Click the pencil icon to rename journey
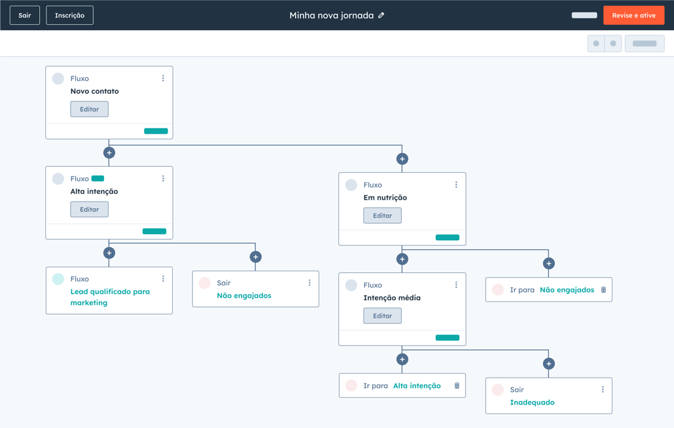 coord(381,15)
